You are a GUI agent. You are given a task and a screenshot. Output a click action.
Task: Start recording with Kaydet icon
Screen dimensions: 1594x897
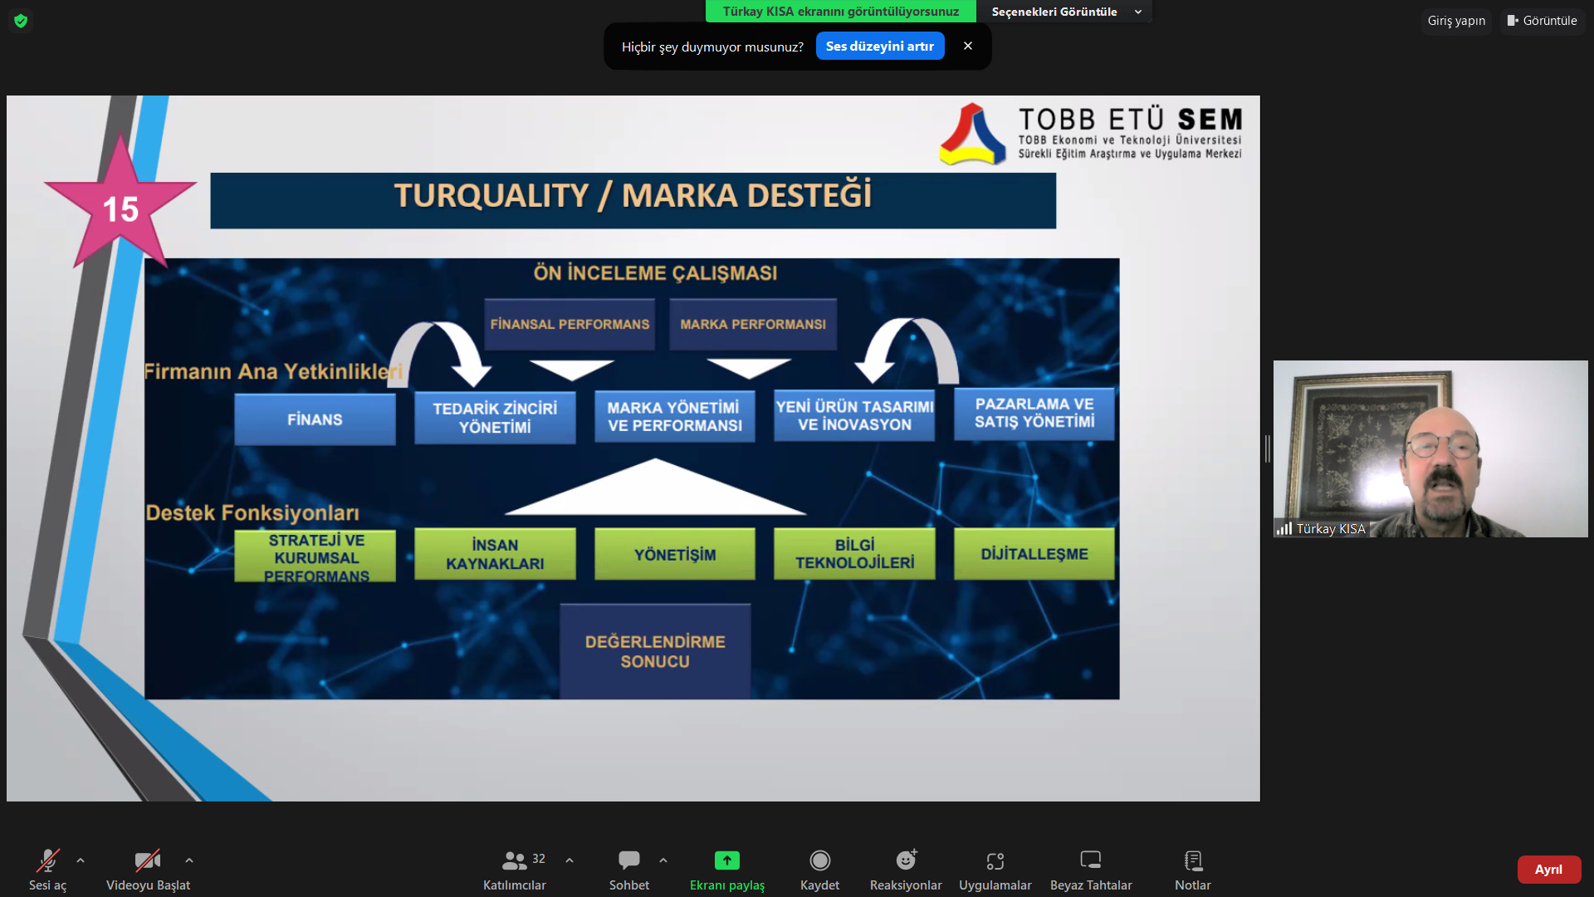tap(819, 861)
